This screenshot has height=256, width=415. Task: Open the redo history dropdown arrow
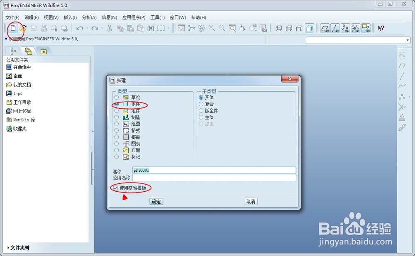point(102,28)
